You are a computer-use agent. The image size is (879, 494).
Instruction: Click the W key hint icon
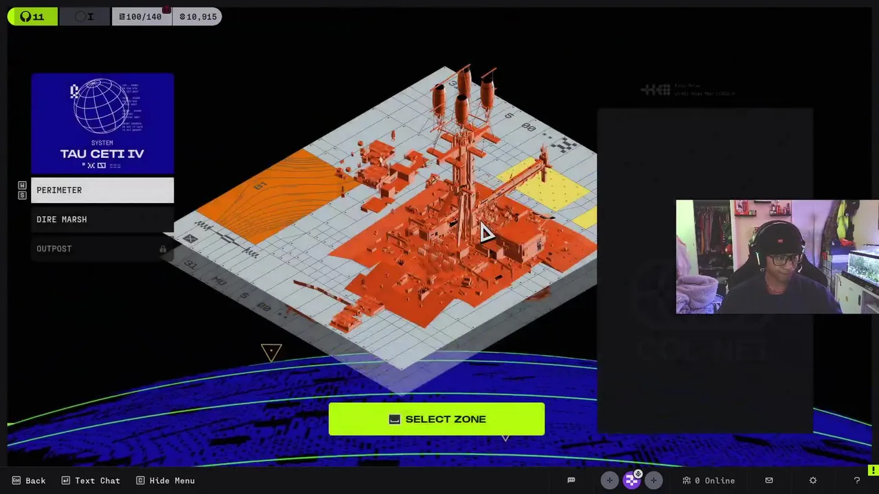22,185
